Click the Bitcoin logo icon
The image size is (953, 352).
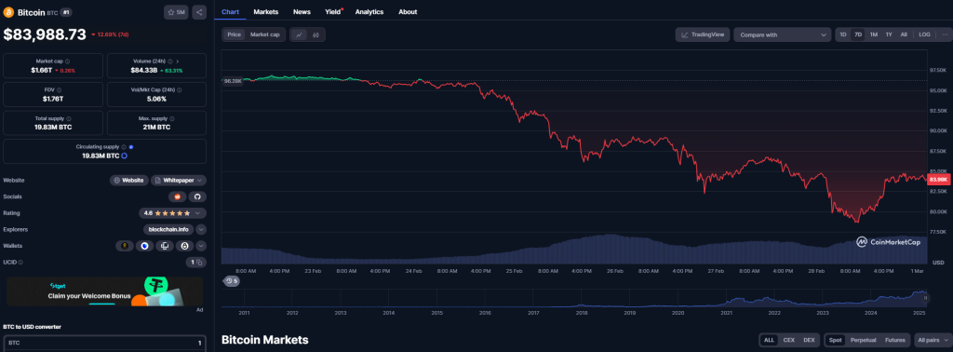coord(8,11)
